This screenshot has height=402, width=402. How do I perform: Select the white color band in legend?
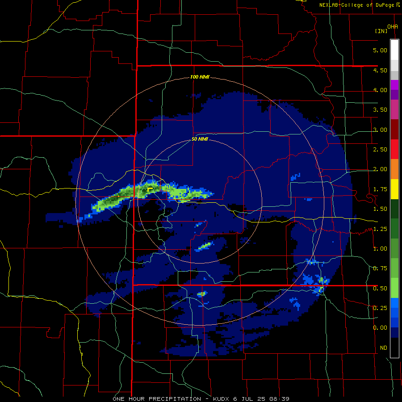(394, 50)
